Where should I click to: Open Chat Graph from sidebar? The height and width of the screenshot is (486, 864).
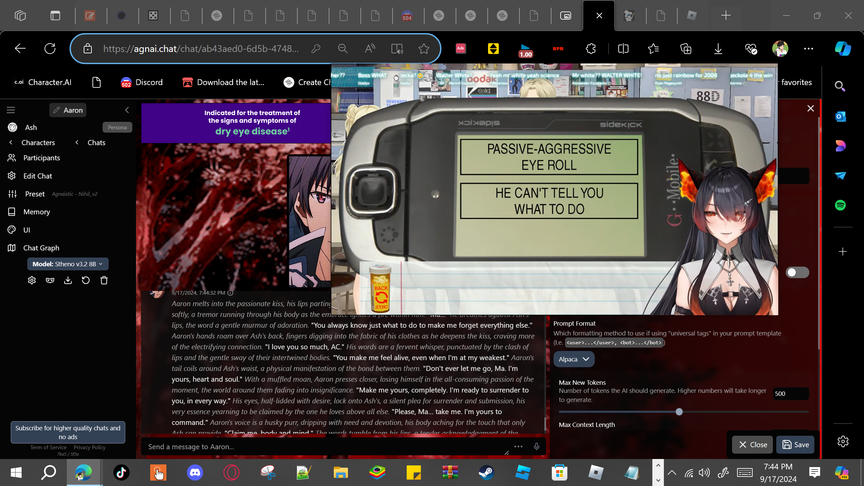[41, 248]
